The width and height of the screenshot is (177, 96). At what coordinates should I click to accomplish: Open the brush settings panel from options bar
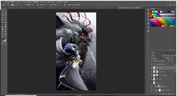[12, 5]
